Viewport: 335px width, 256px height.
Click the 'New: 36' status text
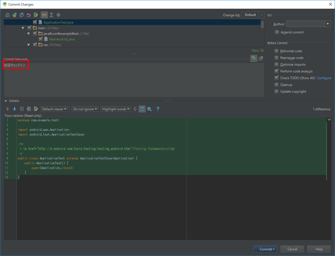(x=258, y=50)
